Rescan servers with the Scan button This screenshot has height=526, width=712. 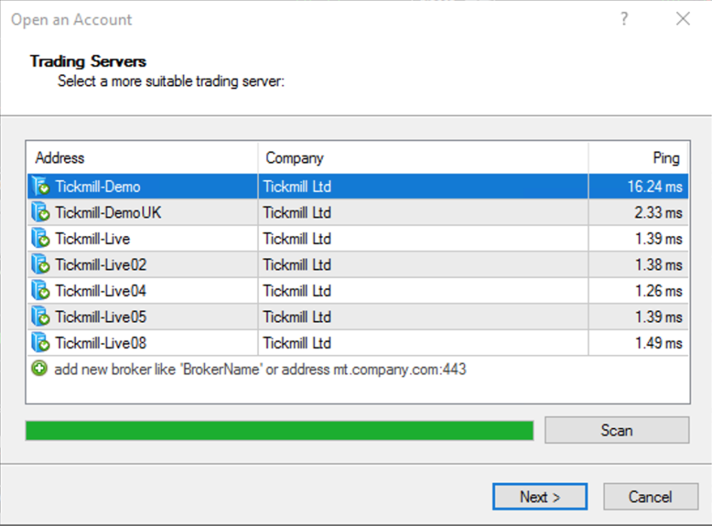coord(617,430)
